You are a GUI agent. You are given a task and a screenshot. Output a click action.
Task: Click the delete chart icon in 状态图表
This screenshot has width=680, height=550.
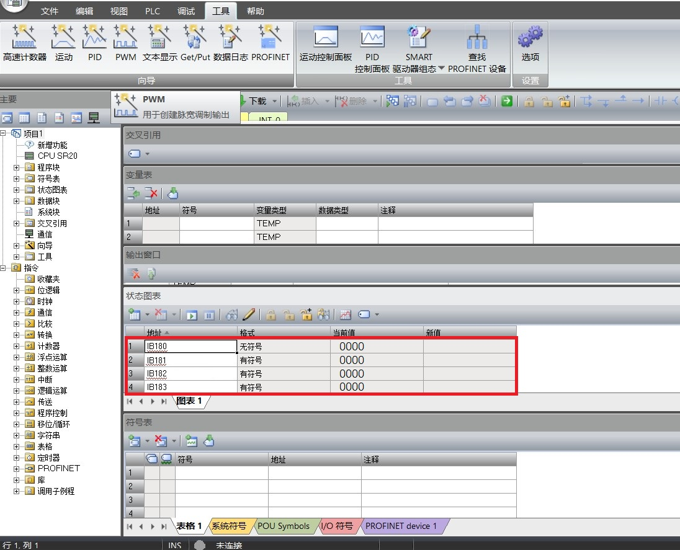161,314
